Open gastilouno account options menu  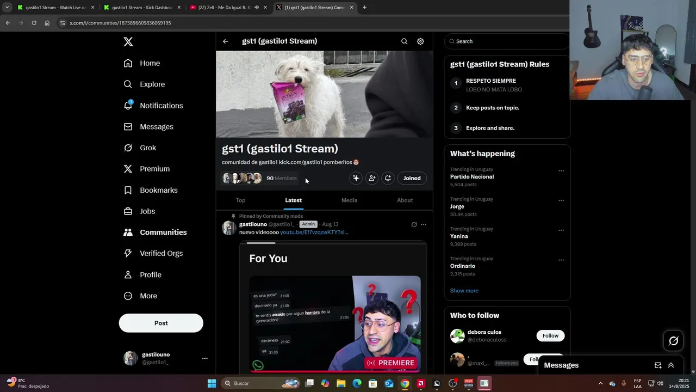tap(205, 358)
